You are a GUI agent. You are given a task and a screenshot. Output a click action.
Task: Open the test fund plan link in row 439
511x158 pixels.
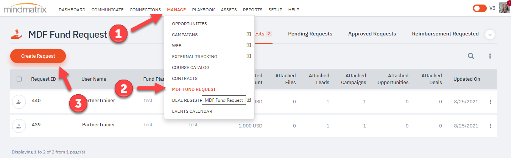tap(148, 125)
